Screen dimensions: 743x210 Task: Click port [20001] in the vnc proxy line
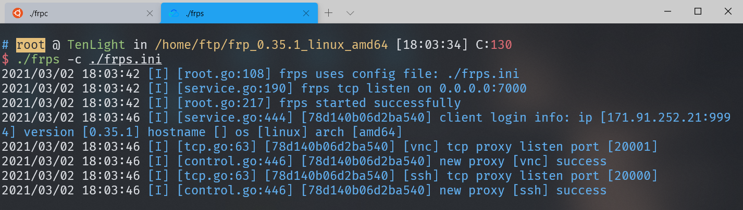point(628,147)
